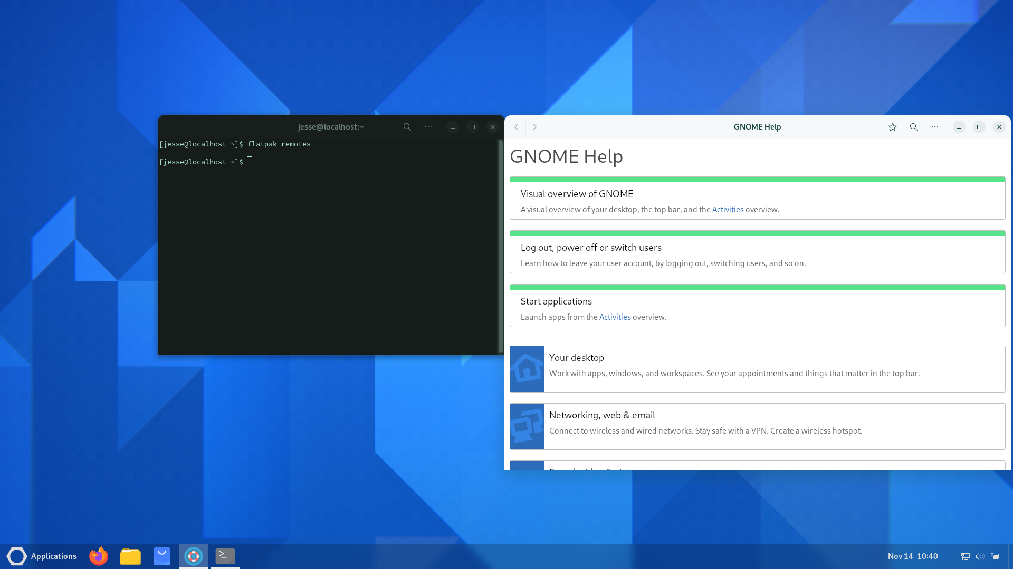Maximize the GNOME Help window
The height and width of the screenshot is (569, 1013).
tap(979, 127)
